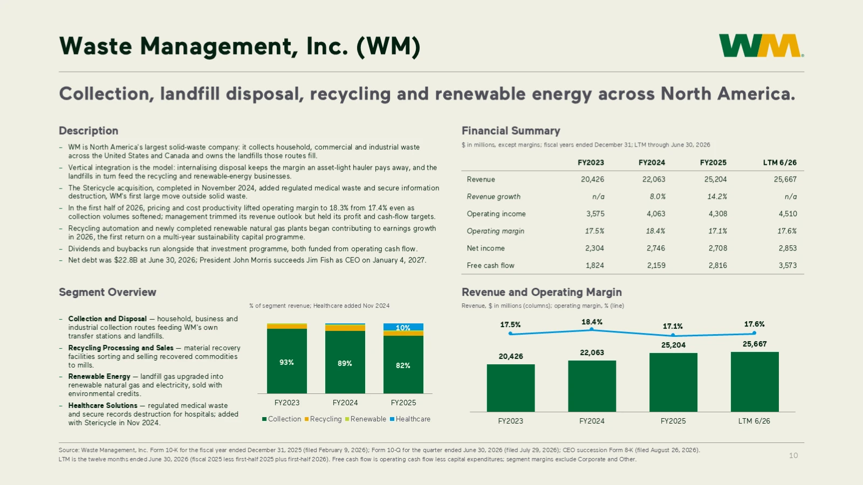Click the 'Healthcare Solutions' segment name

point(102,406)
